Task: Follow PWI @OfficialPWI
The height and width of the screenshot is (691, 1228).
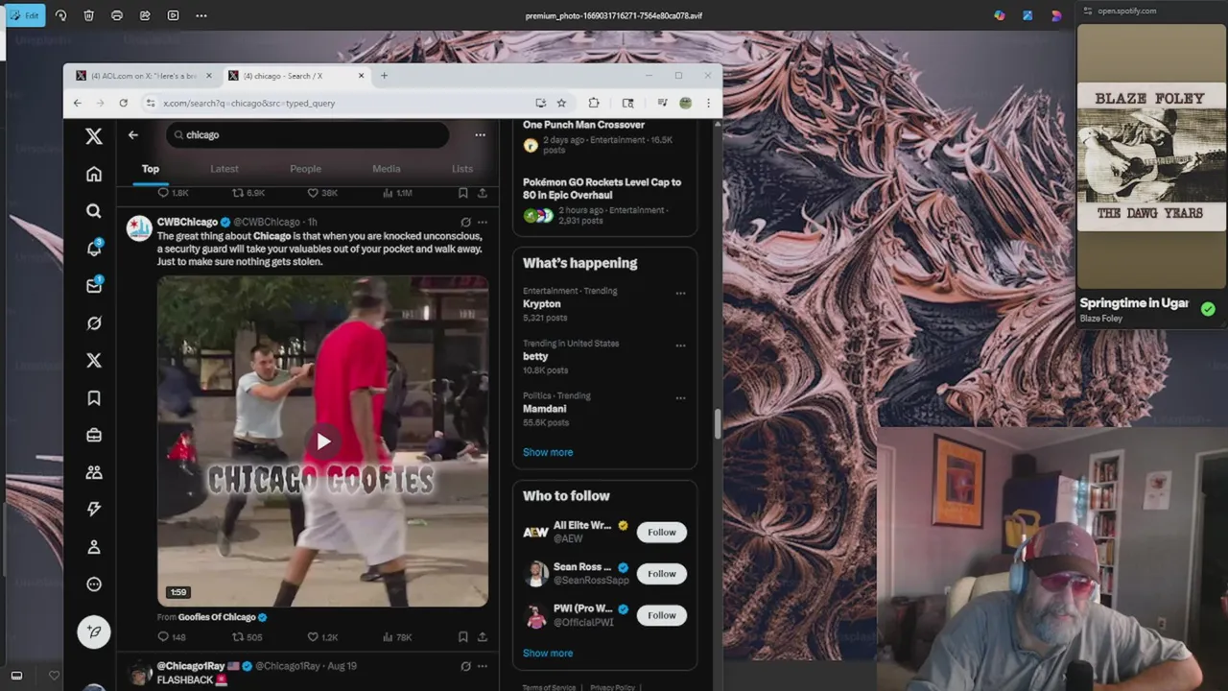Action: (x=662, y=615)
